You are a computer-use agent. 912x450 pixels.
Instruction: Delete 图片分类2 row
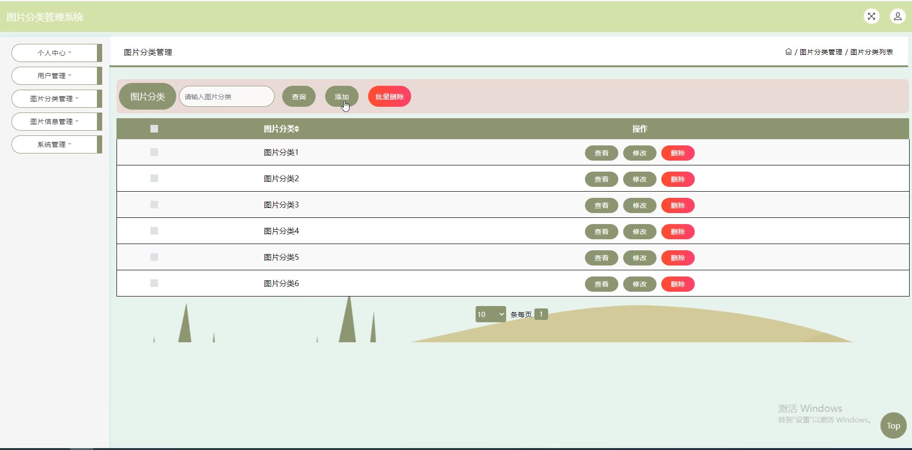[x=678, y=179]
